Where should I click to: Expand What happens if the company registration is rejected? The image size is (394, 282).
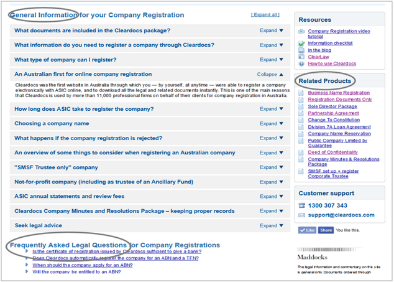pos(272,138)
